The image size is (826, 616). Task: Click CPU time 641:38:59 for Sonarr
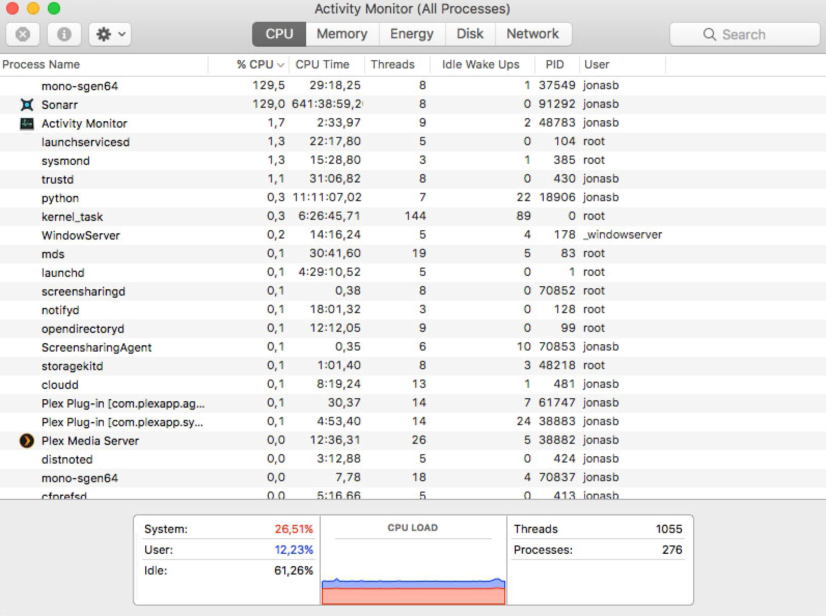pos(327,104)
